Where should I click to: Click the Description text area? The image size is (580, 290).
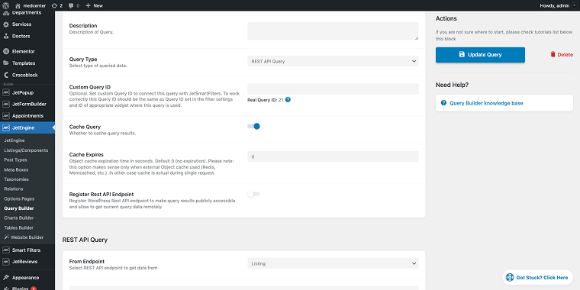333,31
